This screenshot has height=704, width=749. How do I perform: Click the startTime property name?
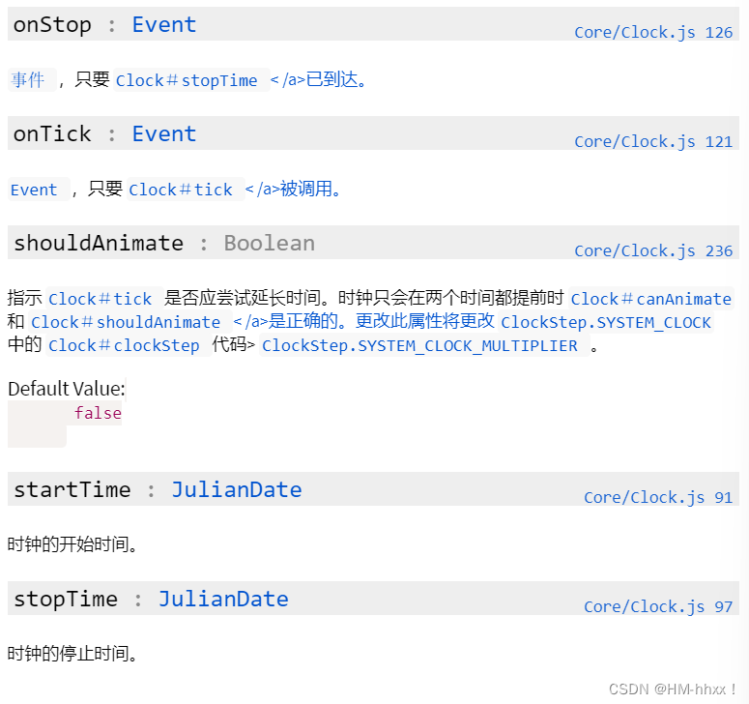point(72,490)
